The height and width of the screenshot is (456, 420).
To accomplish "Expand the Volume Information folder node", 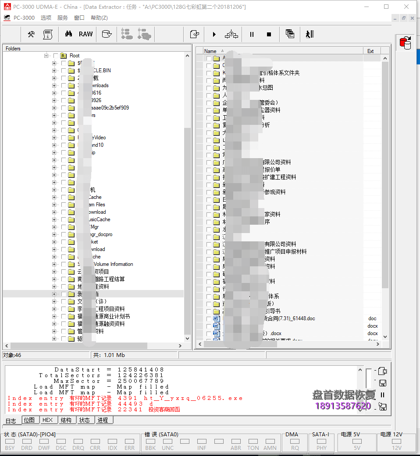I will [x=54, y=264].
